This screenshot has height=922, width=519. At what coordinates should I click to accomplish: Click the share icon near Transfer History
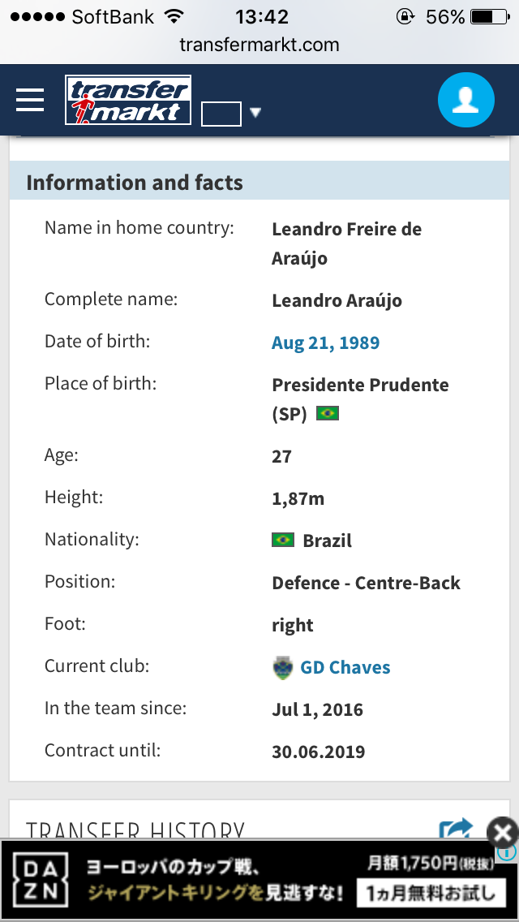pos(455,828)
